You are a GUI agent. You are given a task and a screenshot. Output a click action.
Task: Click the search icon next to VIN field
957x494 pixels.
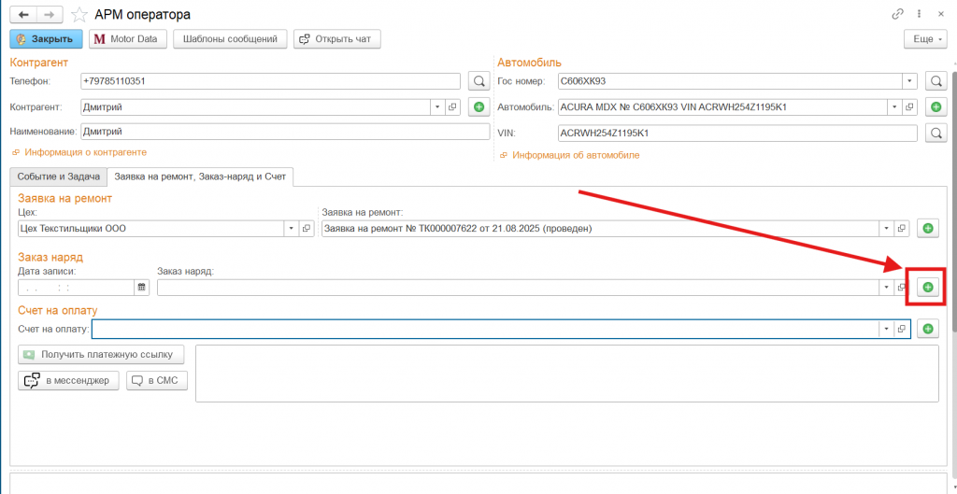pos(936,134)
